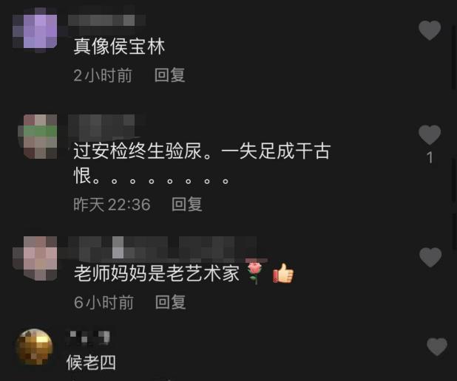Like the comment 候老四
The image size is (457, 381).
(437, 346)
